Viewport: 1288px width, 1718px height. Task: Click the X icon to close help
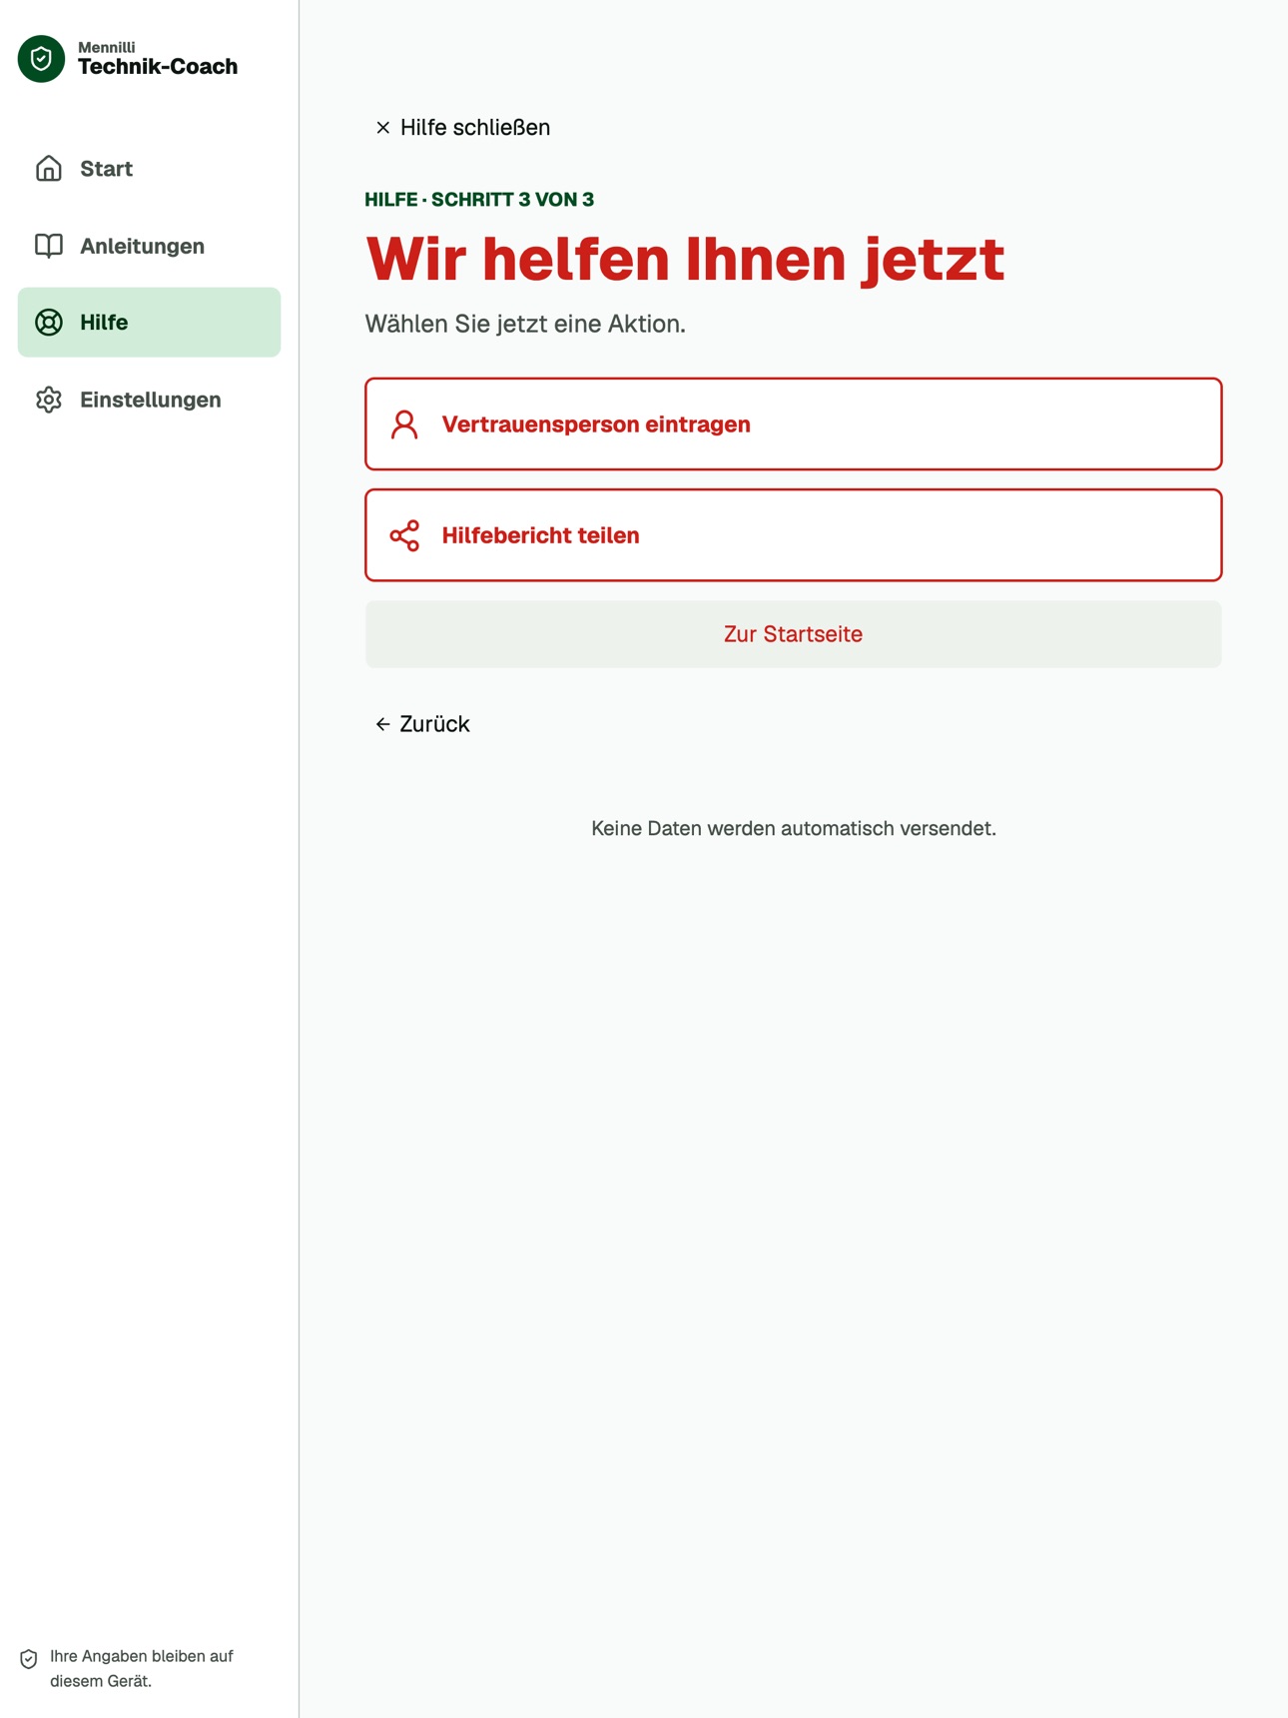[x=382, y=128]
